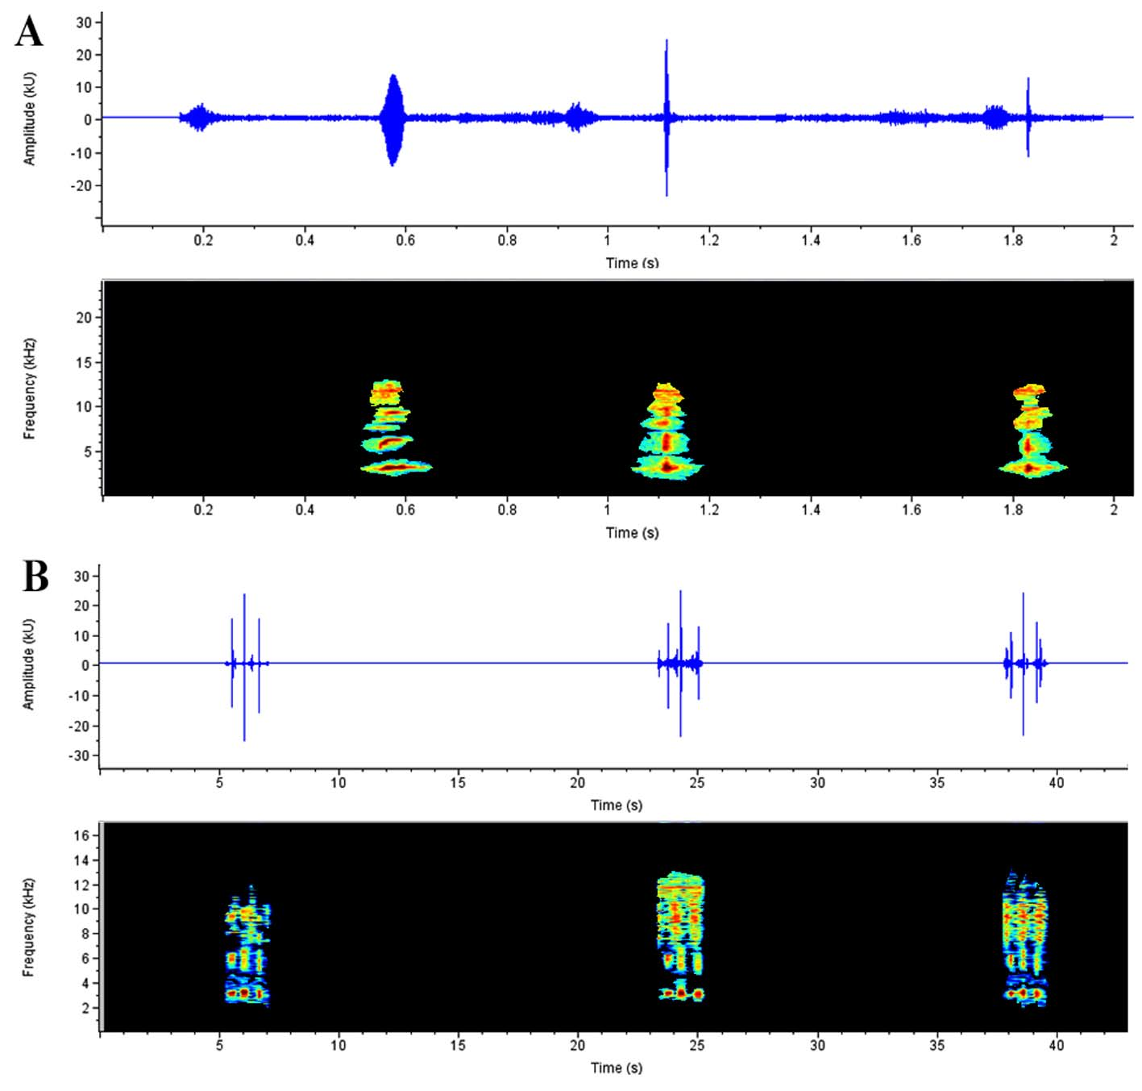Click "20" tick on panel A frequency axis
The height and width of the screenshot is (1091, 1142).
click(85, 318)
